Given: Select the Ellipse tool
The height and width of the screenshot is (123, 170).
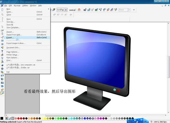Looking at the screenshot, I should point(2,44).
